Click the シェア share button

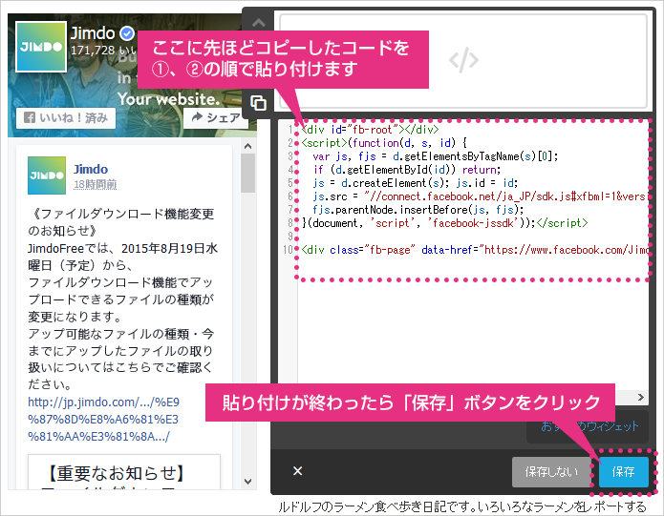[216, 118]
